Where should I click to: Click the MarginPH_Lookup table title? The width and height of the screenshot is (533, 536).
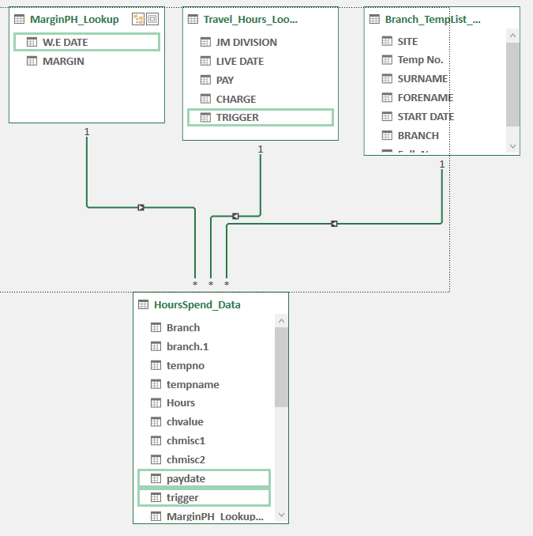click(x=74, y=19)
